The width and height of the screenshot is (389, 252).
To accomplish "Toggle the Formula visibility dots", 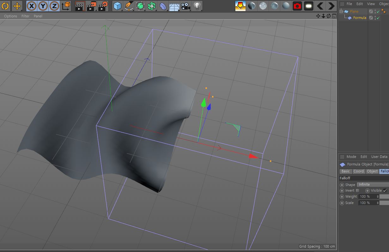I will (x=375, y=18).
